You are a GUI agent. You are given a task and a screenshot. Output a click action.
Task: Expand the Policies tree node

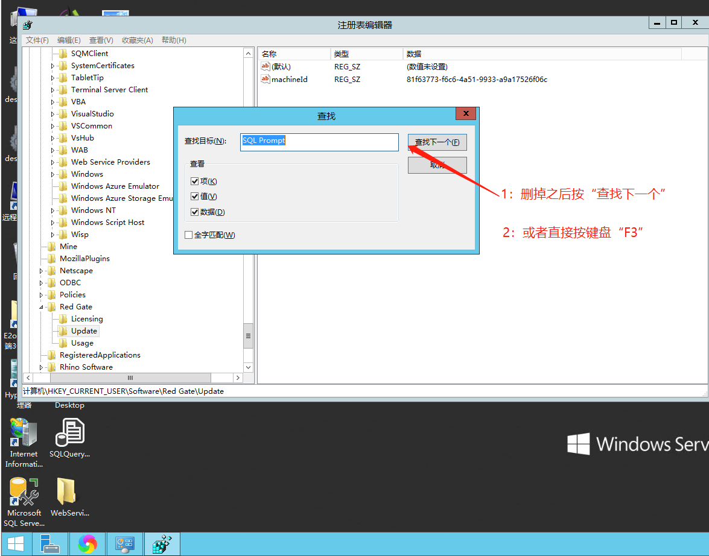tap(41, 295)
